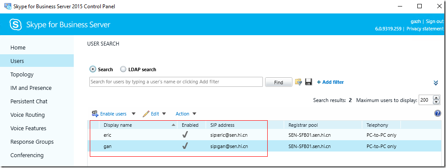The width and height of the screenshot is (446, 168).
Task: Click the Edit menu label
Action: tap(155, 114)
